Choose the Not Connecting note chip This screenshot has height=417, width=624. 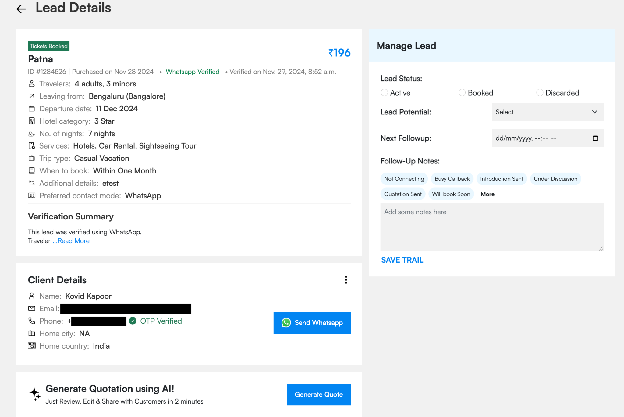pyautogui.click(x=404, y=179)
